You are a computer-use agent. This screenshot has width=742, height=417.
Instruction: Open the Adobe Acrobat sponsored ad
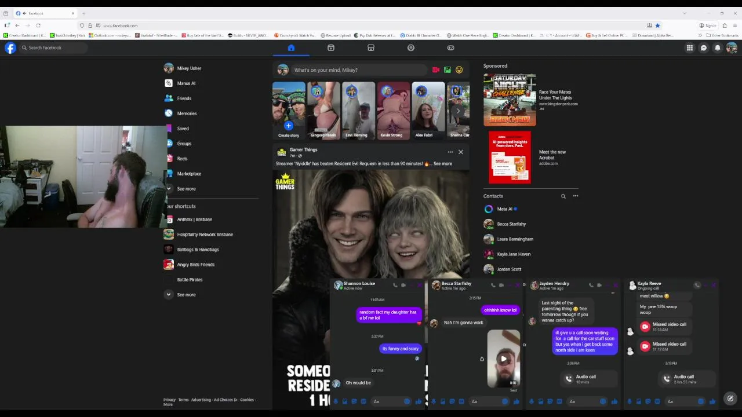(531, 158)
